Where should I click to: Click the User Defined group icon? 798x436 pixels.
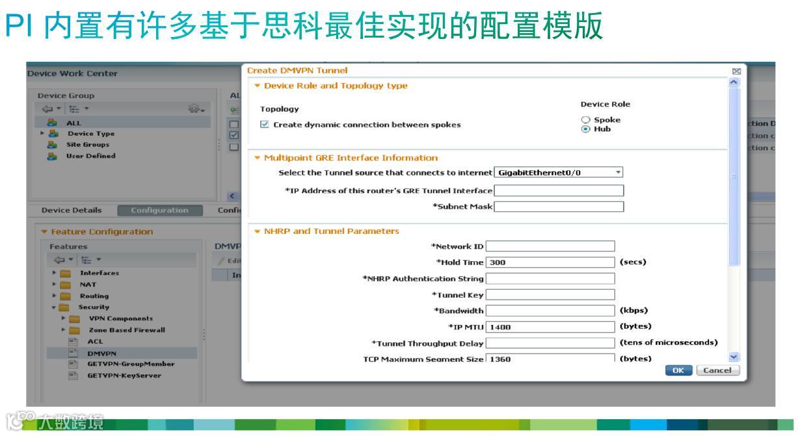[52, 156]
